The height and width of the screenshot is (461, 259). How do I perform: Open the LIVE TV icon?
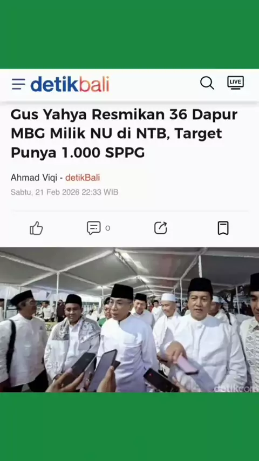click(235, 83)
